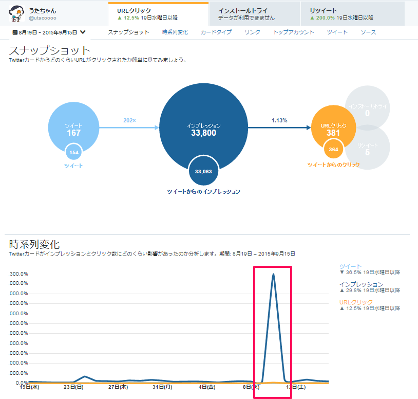The image size is (418, 399).
Task: Click the ツイートからのインプレッション caption
Action: point(203,192)
